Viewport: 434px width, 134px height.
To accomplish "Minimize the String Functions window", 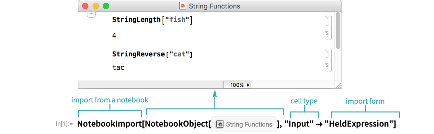I will tap(96, 6).
